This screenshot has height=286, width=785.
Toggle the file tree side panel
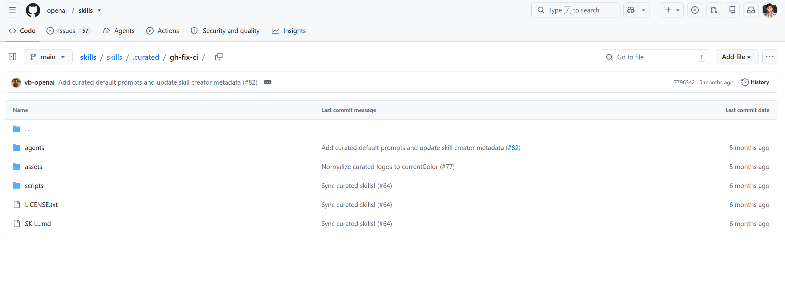click(12, 57)
